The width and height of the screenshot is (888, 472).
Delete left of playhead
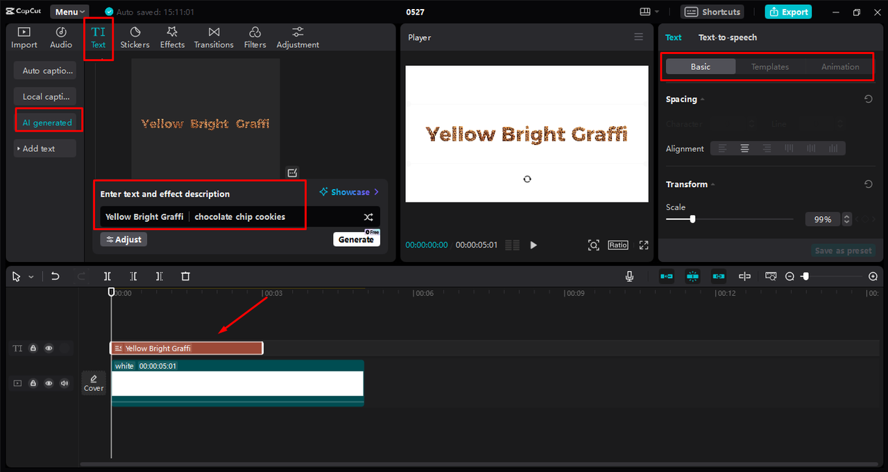point(133,277)
